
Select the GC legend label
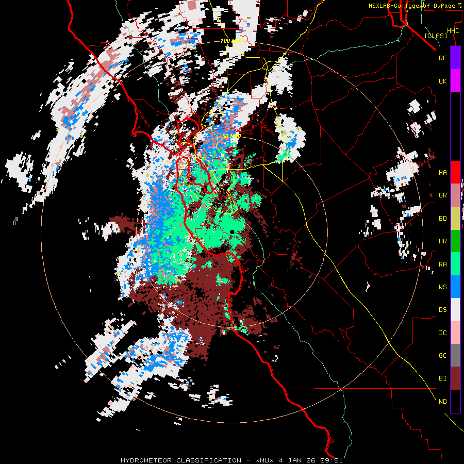pyautogui.click(x=443, y=356)
